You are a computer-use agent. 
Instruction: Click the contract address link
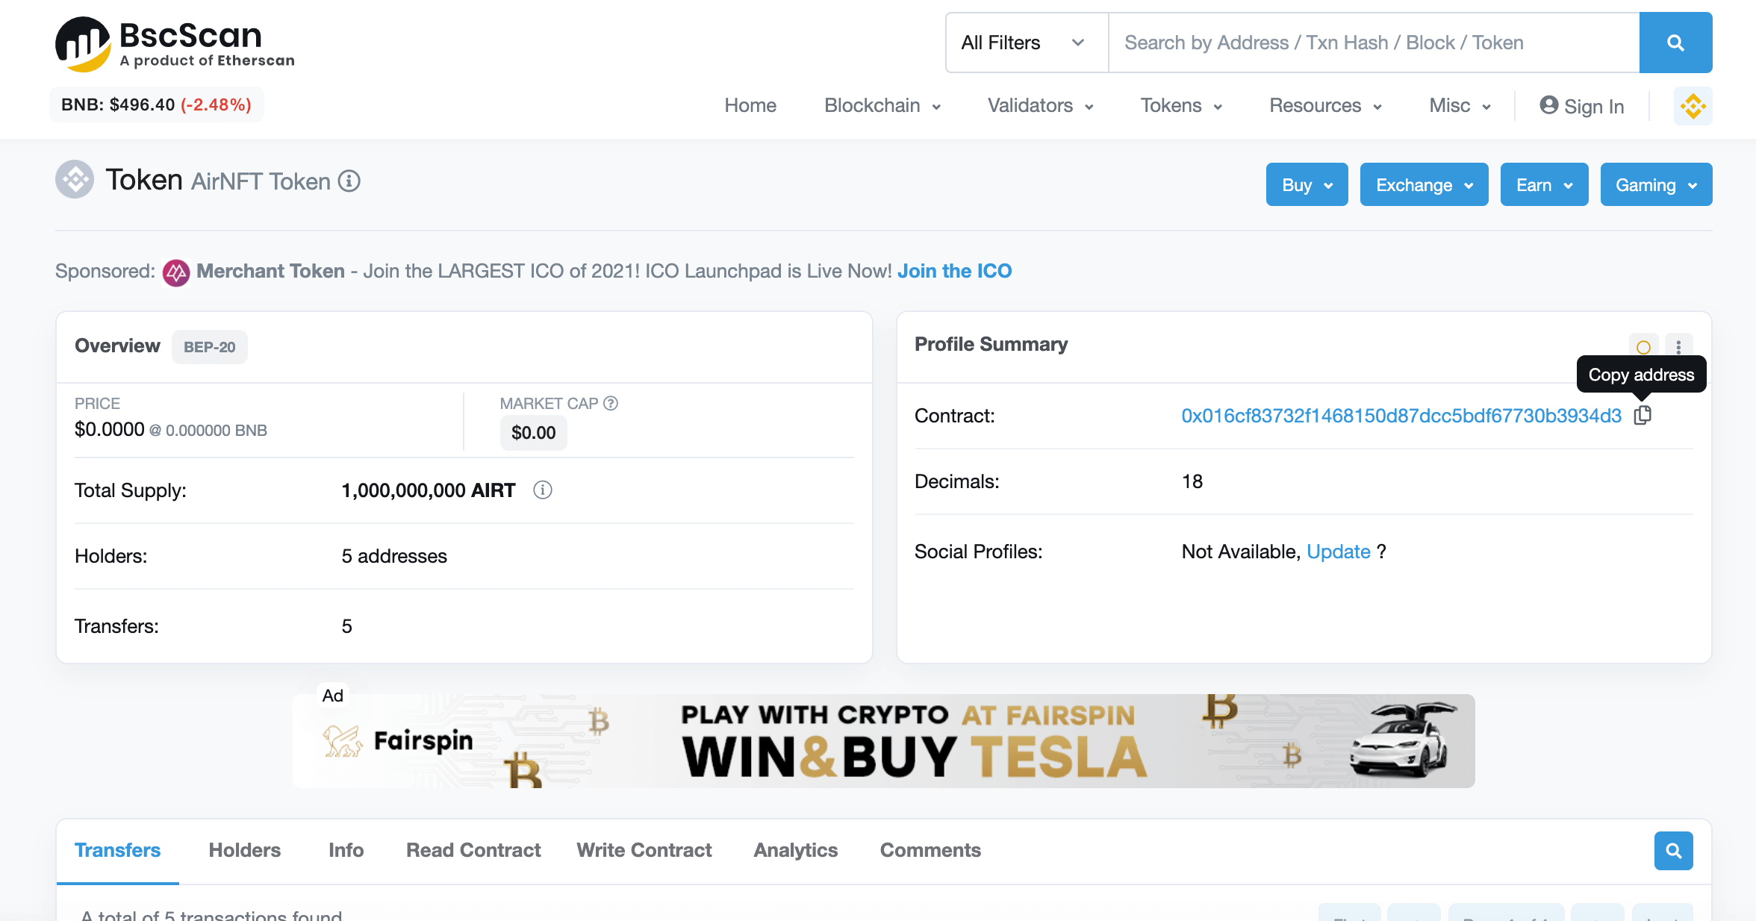(x=1401, y=416)
